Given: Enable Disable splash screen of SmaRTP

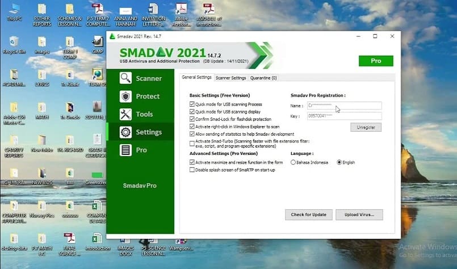Looking at the screenshot, I should 192,170.
